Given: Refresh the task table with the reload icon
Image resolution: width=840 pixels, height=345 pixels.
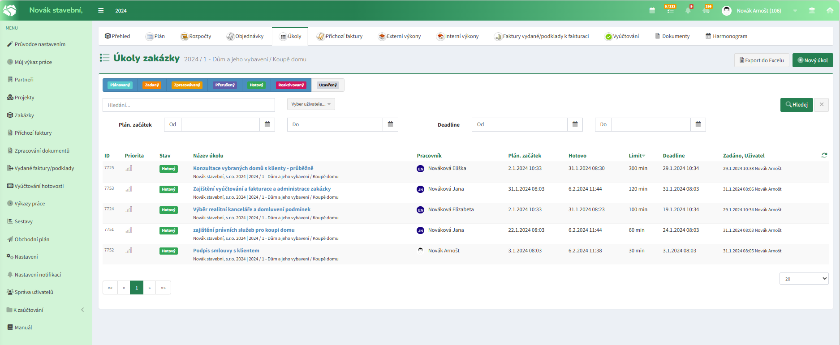Looking at the screenshot, I should [824, 155].
